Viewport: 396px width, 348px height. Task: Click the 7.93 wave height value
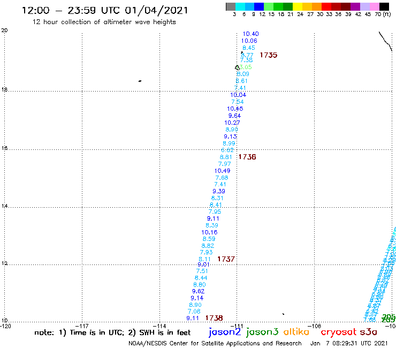206,253
